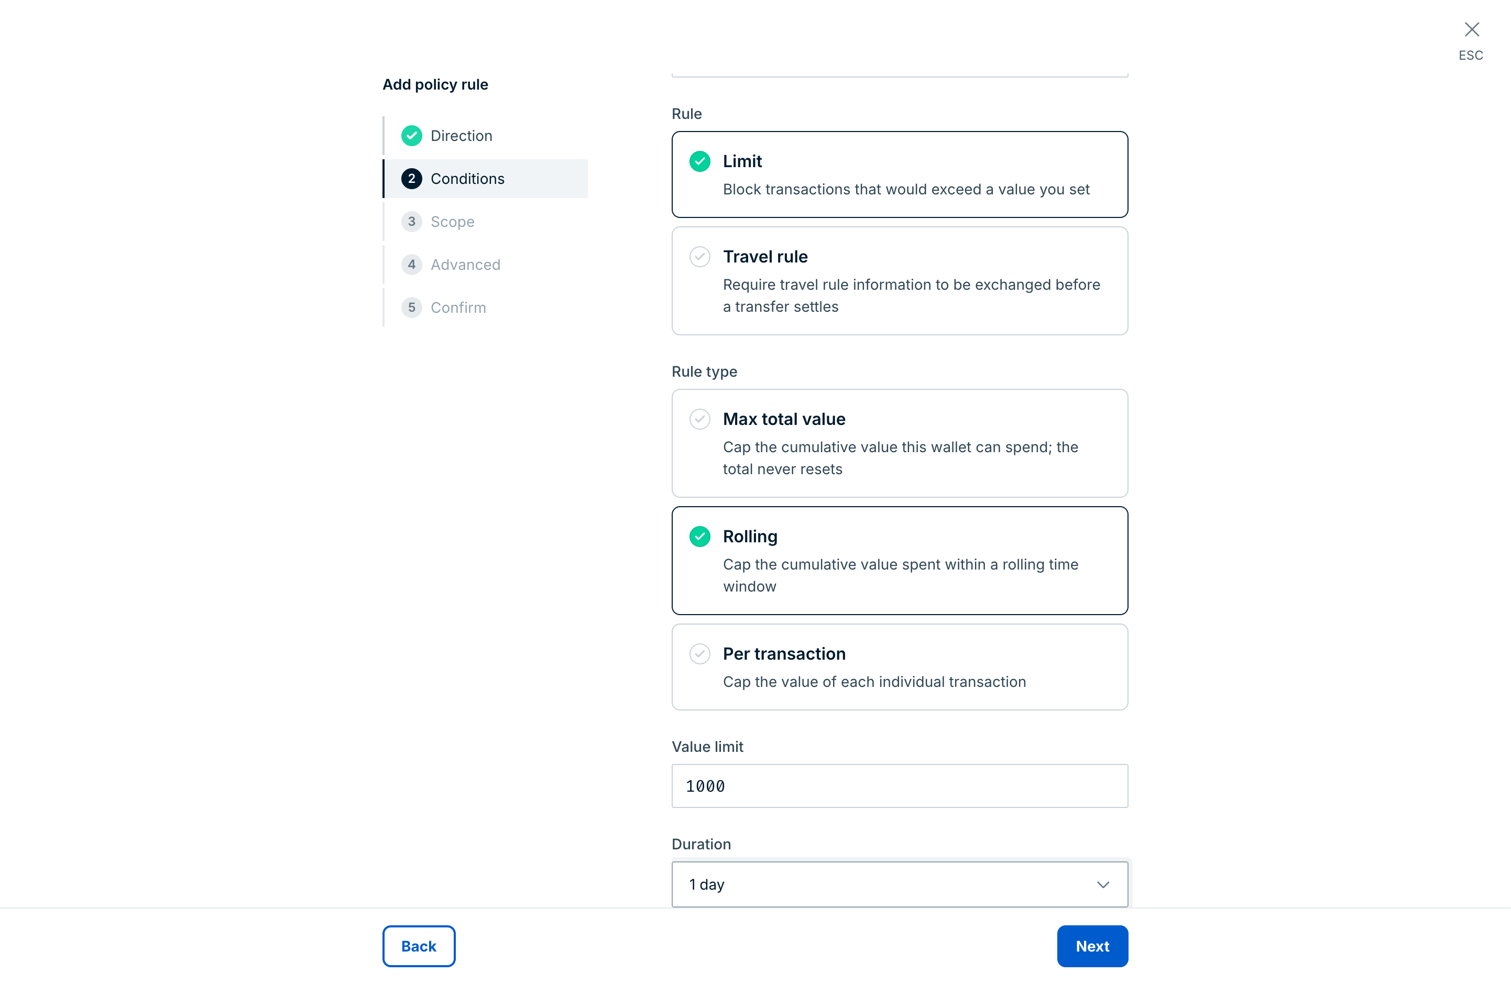Click the Value limit input field

point(900,786)
